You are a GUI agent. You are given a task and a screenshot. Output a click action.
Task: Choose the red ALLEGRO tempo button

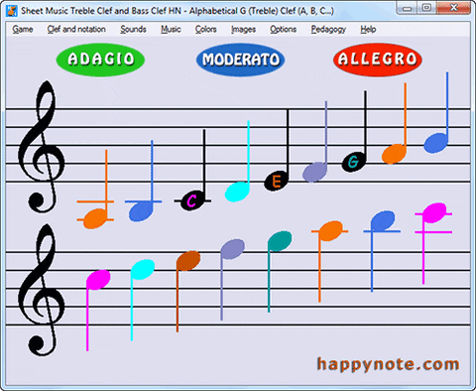tap(378, 60)
